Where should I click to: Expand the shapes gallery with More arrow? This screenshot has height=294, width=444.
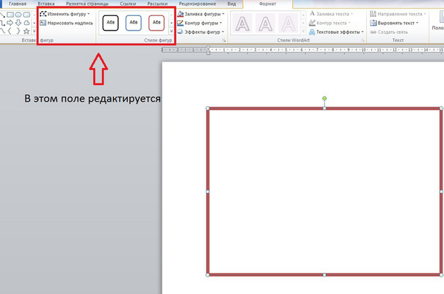(34, 31)
